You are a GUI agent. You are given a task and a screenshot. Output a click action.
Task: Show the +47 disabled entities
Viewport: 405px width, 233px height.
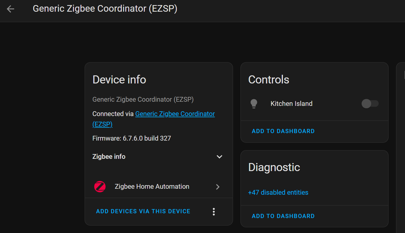(x=278, y=193)
